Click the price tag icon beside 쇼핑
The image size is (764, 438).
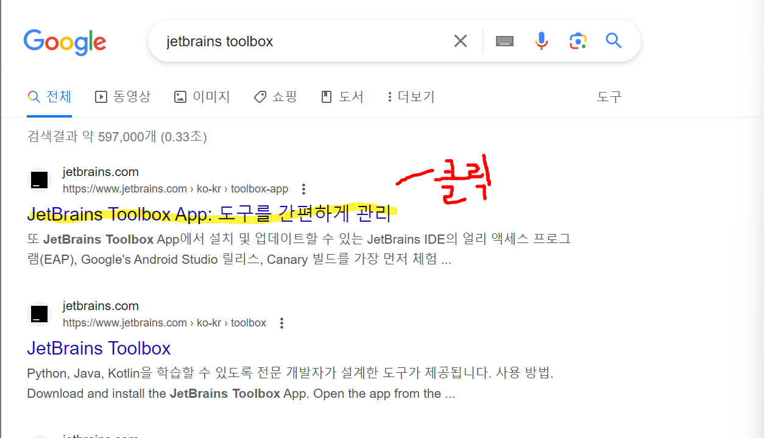pos(260,96)
